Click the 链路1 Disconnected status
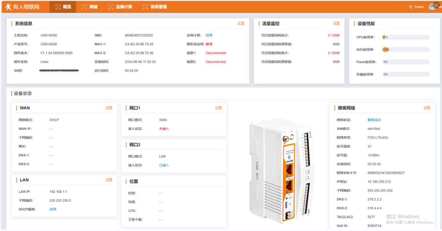The image size is (442, 231). pos(216,53)
